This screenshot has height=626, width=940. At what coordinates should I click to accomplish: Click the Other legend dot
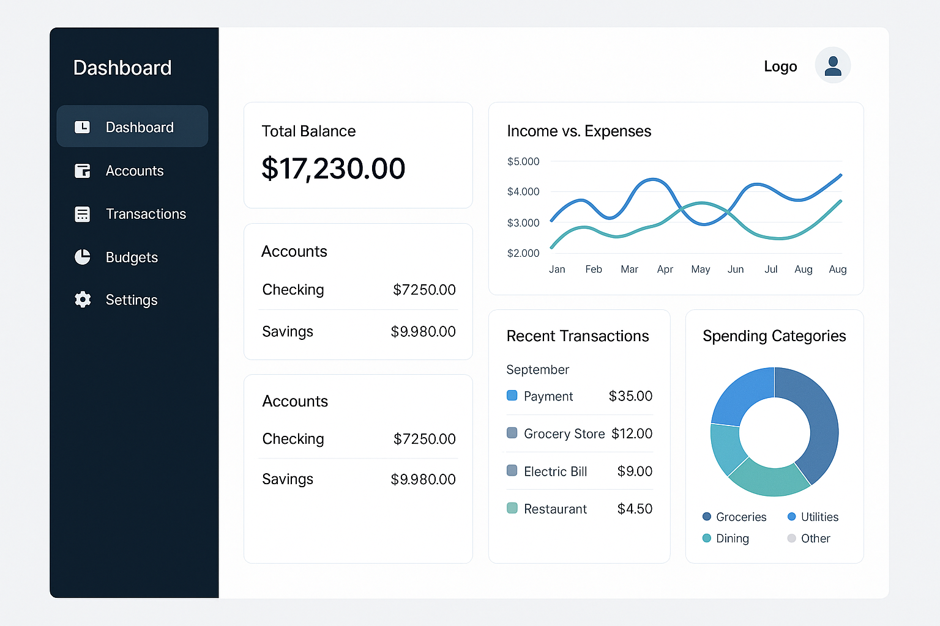click(791, 538)
